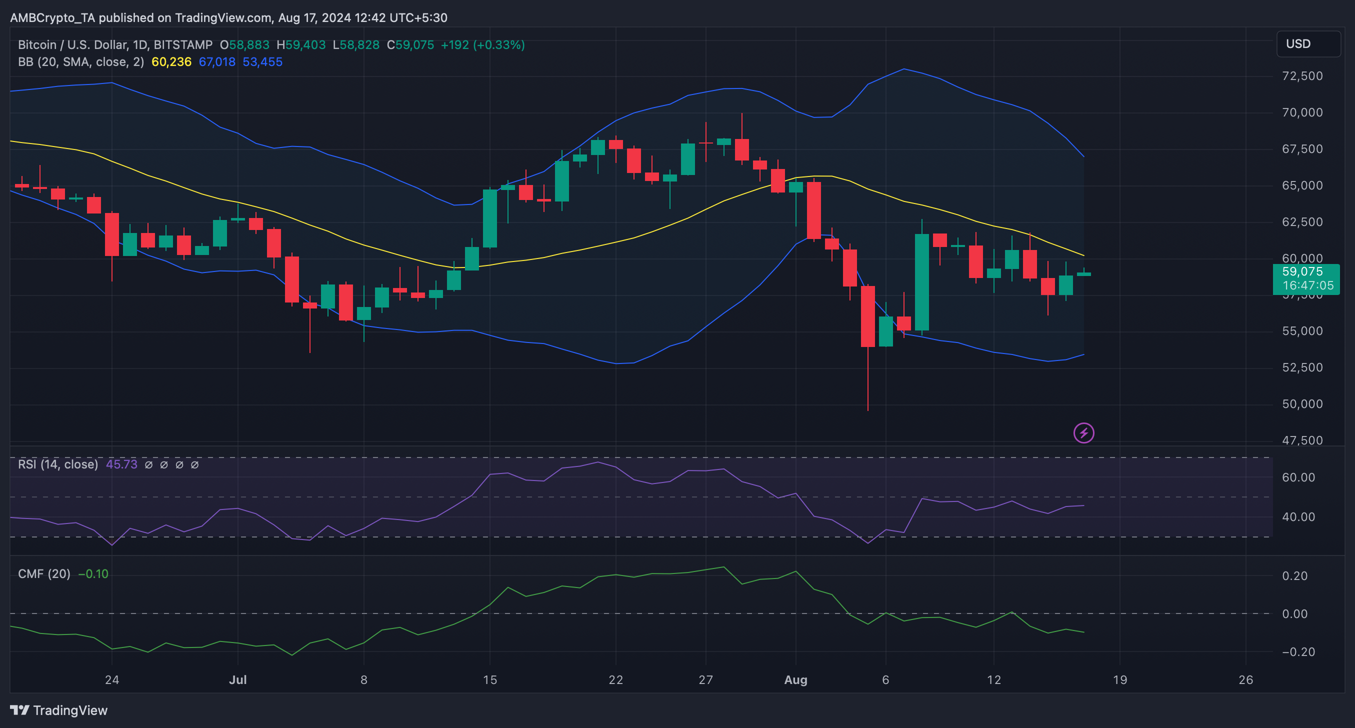Click the TradingView logo at bottom left
The image size is (1355, 728).
point(59,710)
